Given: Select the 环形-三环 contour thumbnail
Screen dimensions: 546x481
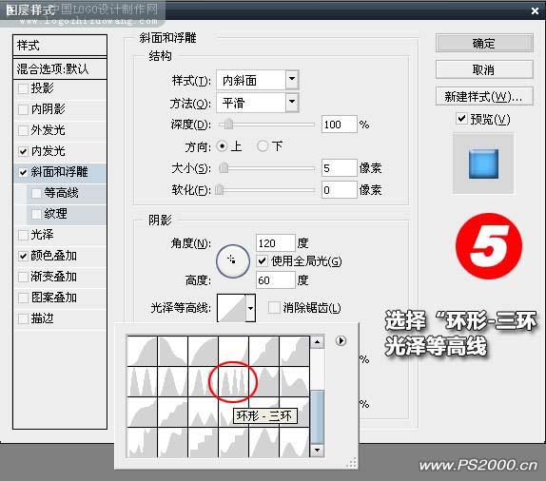Looking at the screenshot, I should coord(233,381).
